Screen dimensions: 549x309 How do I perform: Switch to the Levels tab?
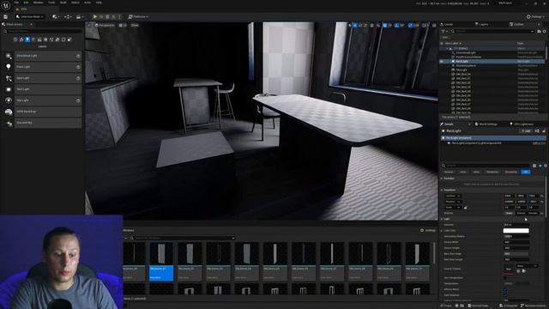tap(447, 24)
